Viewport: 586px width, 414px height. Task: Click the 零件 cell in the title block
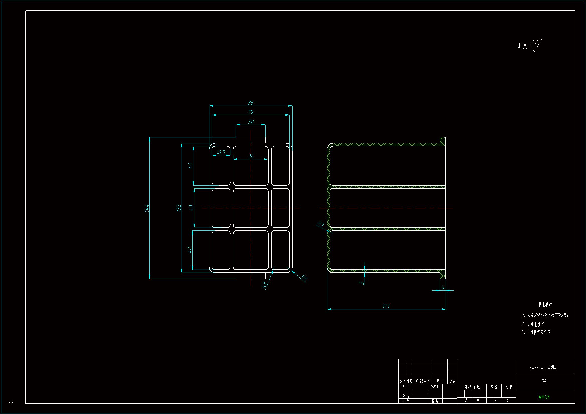point(544,381)
